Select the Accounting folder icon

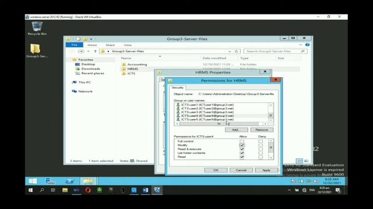pos(124,64)
